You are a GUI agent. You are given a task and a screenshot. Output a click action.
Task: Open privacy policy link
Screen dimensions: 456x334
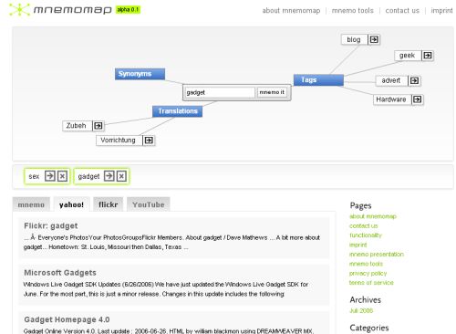pyautogui.click(x=368, y=273)
